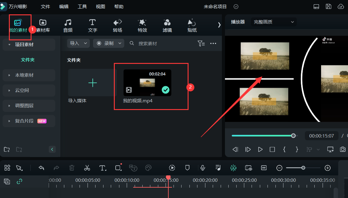The image size is (348, 198).
Task: Click the new folder icon
Action: pos(7,149)
